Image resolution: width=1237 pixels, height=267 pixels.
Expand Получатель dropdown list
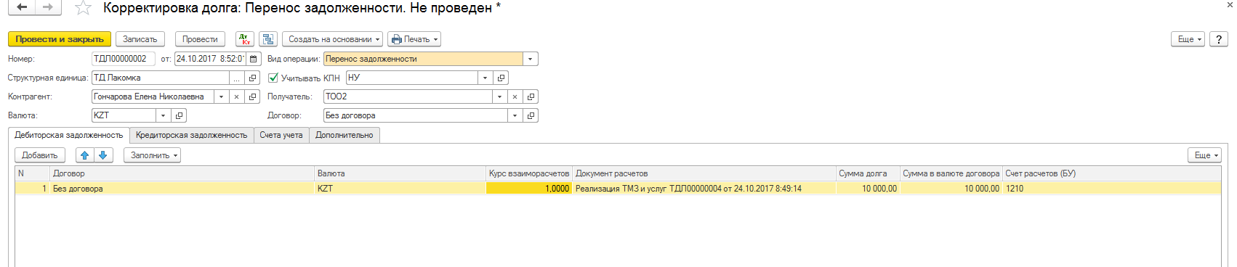(499, 96)
